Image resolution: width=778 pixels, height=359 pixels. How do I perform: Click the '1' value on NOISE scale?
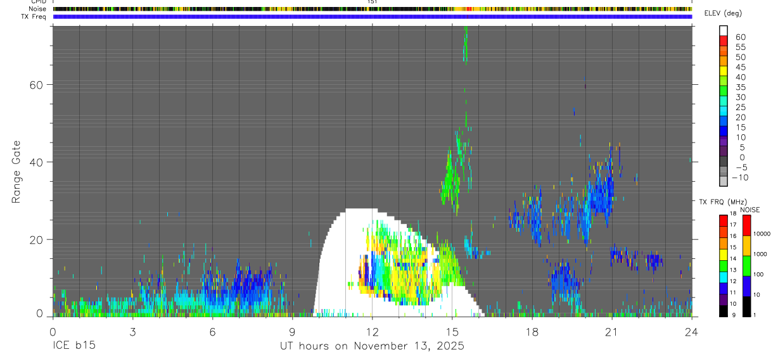point(756,315)
